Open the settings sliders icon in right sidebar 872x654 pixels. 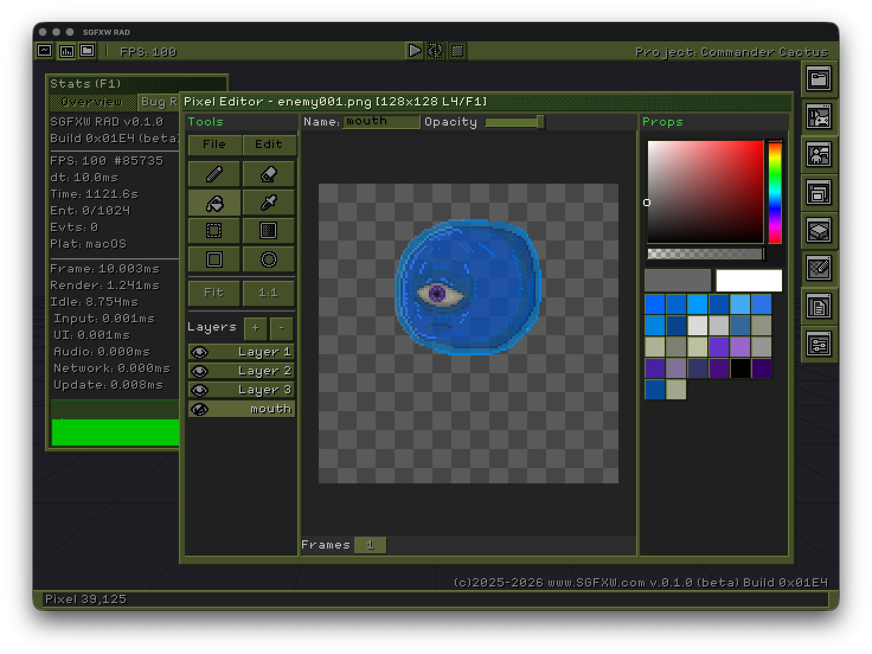coord(819,344)
